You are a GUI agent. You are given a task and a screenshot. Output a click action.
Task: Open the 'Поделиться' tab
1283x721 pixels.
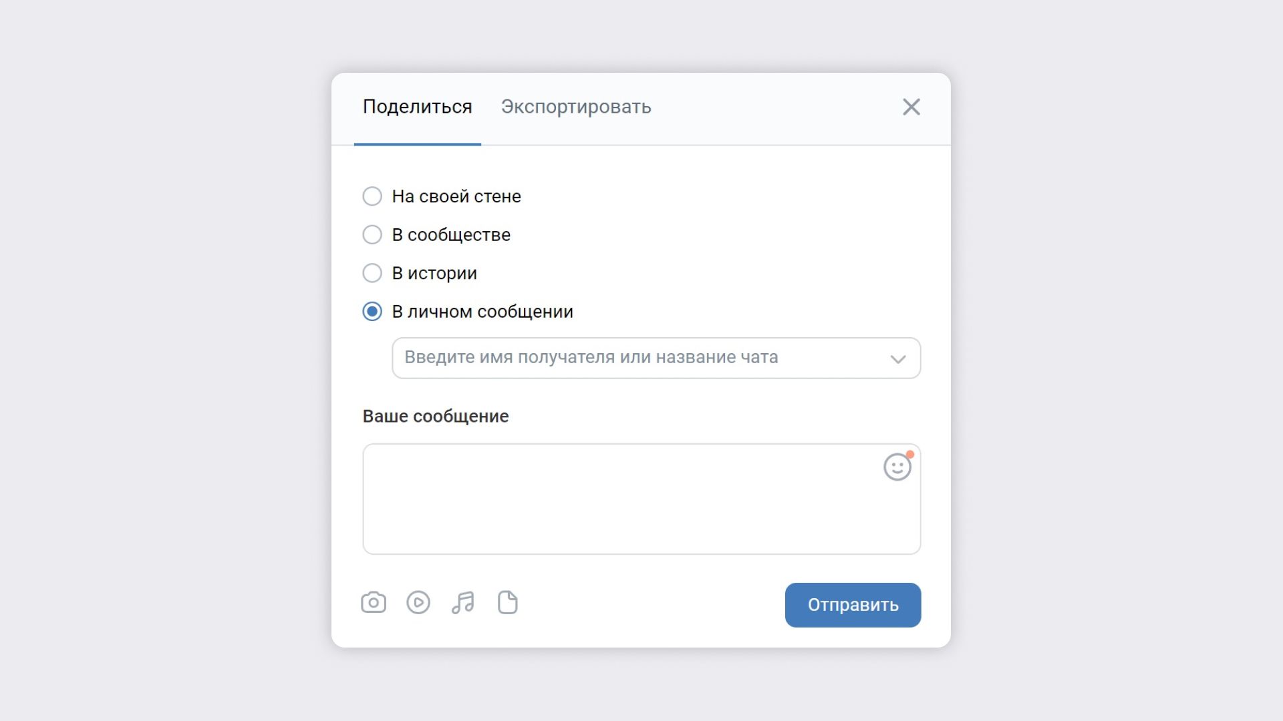[x=418, y=107]
